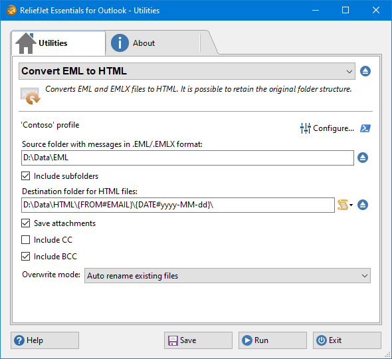Browse source folder with eject icon
This screenshot has width=392, height=359.
(363, 158)
